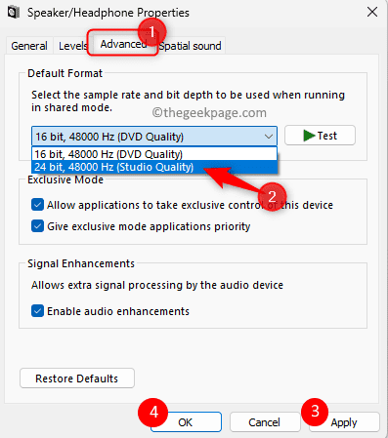Toggle Allow applications to take exclusive control
The image size is (388, 438).
click(37, 205)
